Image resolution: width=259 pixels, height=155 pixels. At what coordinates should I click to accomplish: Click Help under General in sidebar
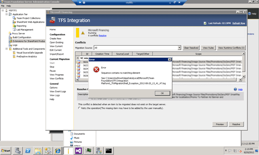click(52, 99)
